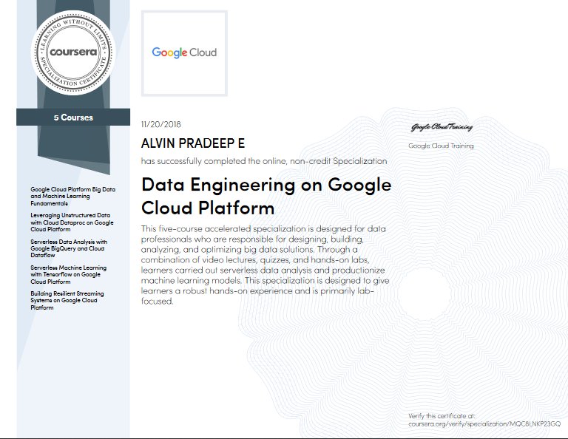568x439 pixels.
Task: Click the specialization description paragraph
Action: [265, 265]
